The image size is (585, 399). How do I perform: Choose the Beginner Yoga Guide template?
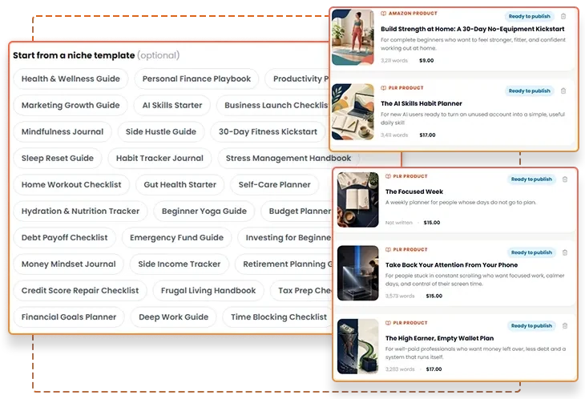204,211
